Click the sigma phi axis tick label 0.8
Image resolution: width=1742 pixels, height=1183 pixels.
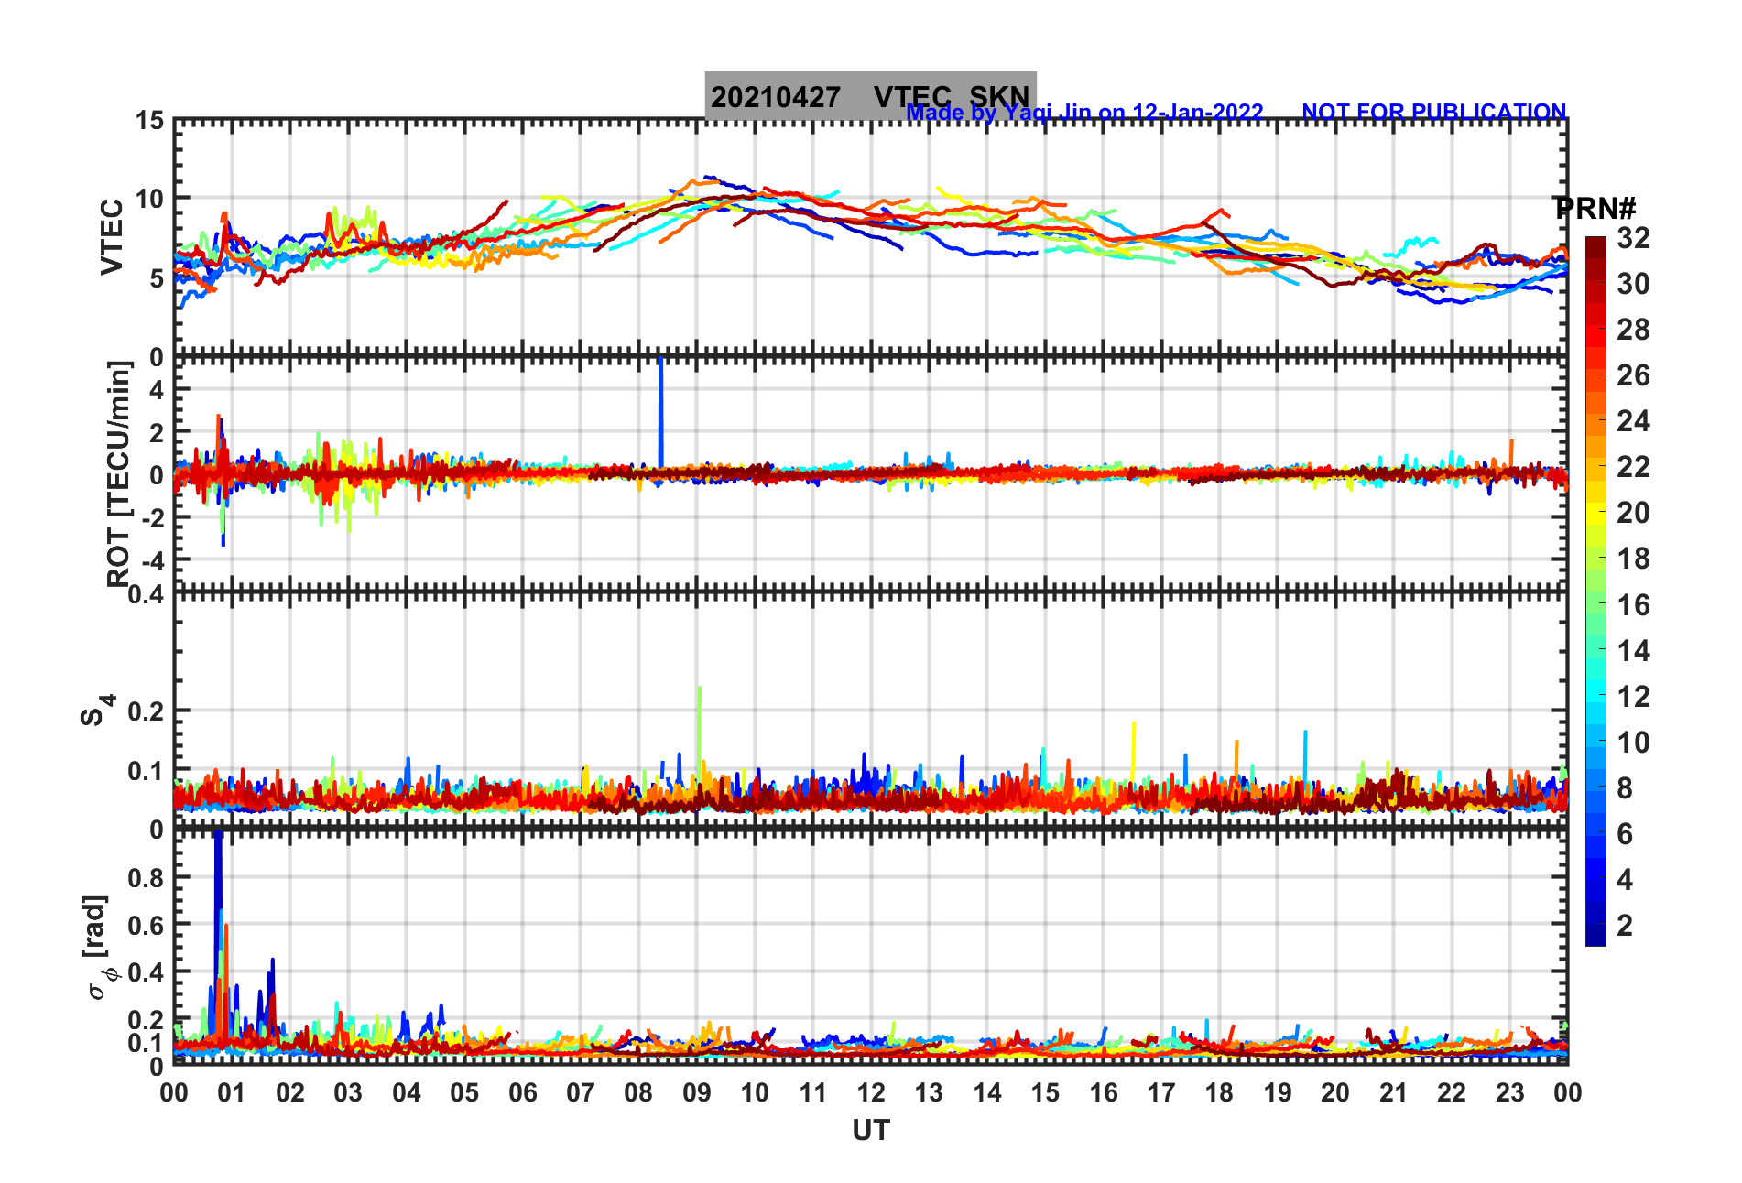147,878
